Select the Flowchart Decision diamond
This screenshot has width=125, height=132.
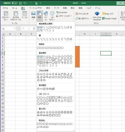click(44, 98)
